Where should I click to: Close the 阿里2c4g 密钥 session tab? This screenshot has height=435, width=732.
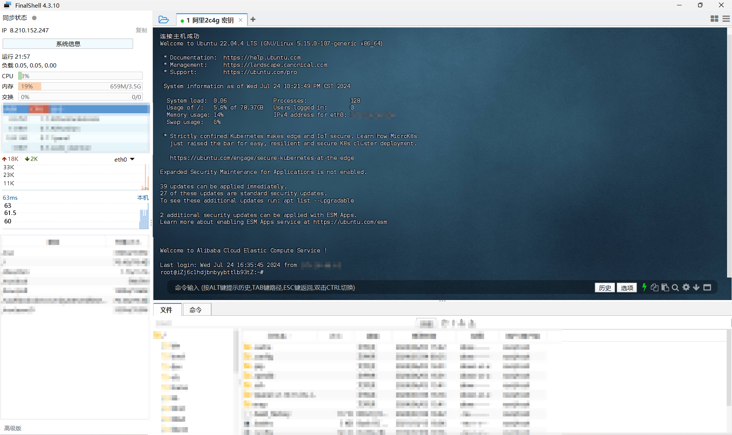241,20
